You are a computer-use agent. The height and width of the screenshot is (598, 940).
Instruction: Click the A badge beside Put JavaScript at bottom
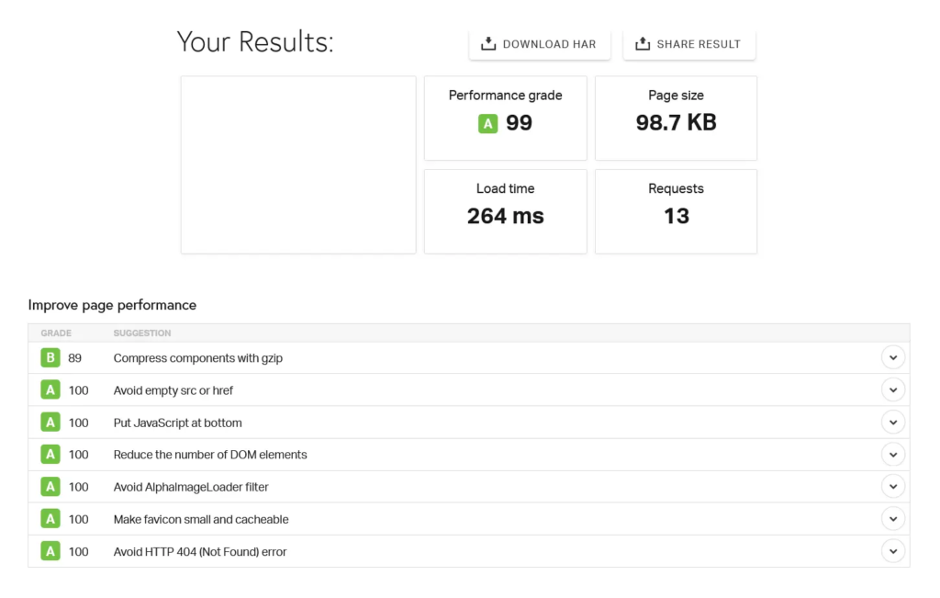tap(50, 423)
